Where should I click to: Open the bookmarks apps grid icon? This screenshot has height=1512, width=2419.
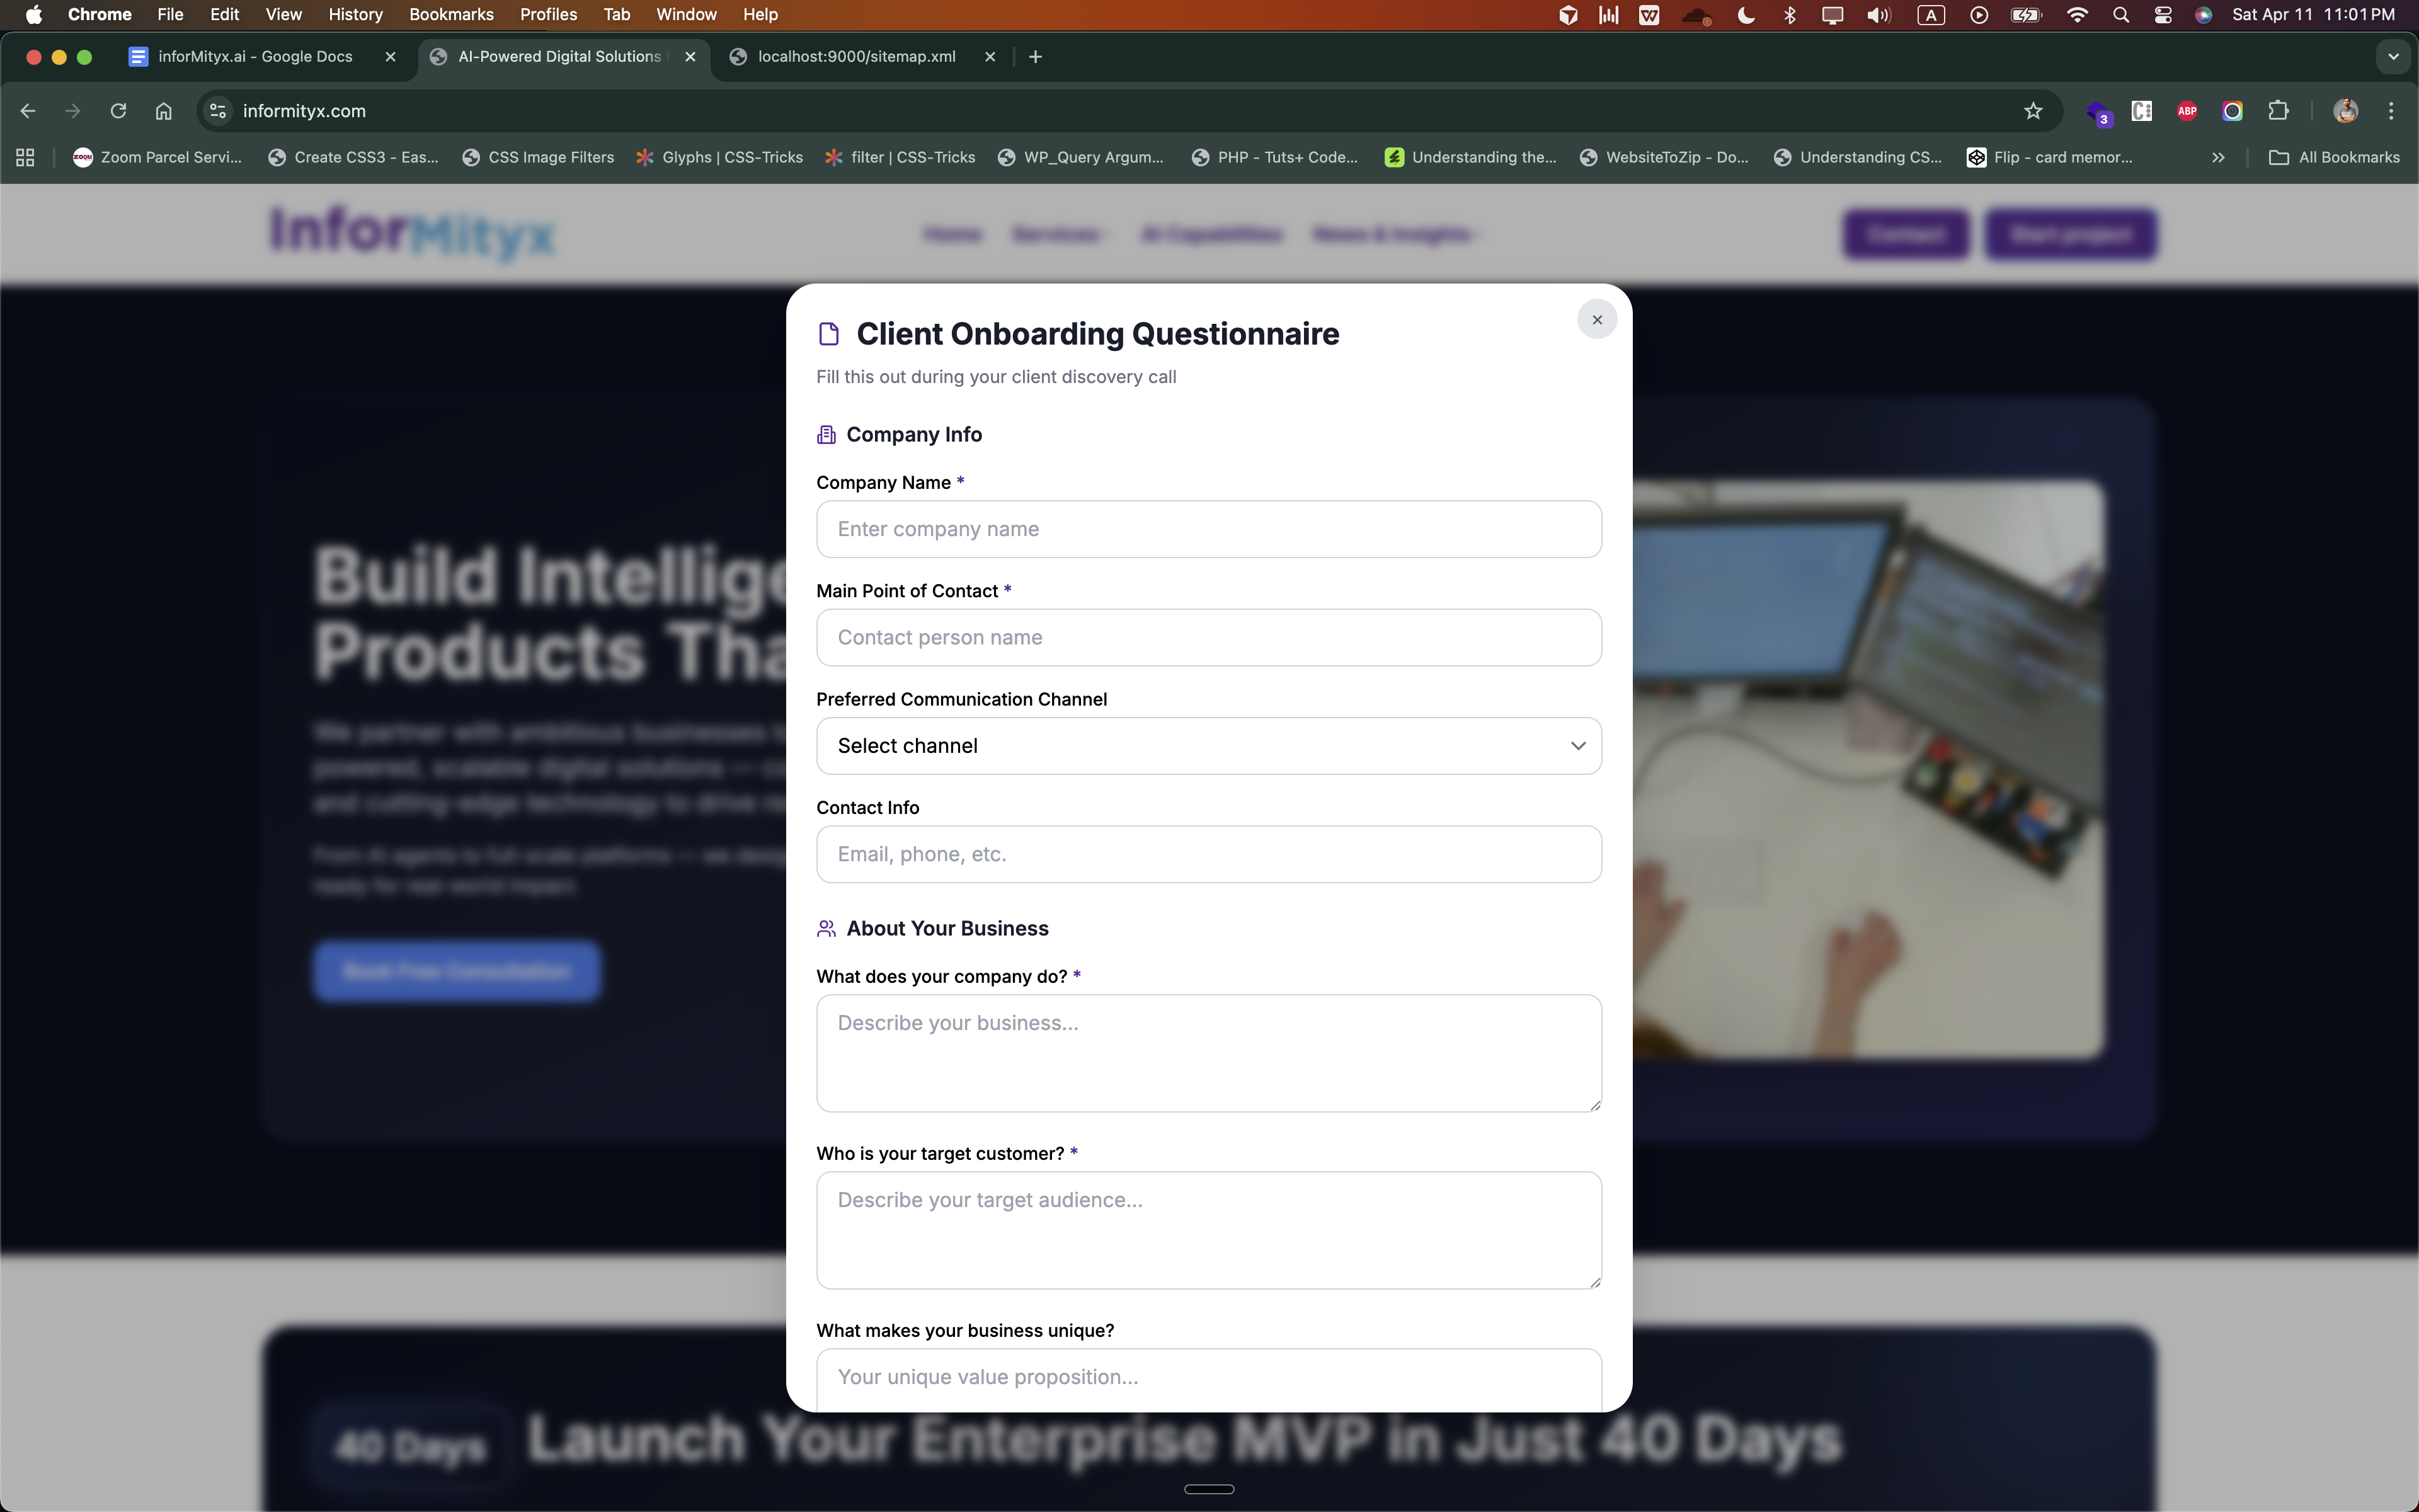(x=25, y=157)
